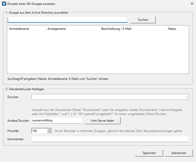The width and height of the screenshot is (196, 162).
Task: Click help text starting 'Auswahl aus der Druckerliste'
Action: click(x=107, y=112)
